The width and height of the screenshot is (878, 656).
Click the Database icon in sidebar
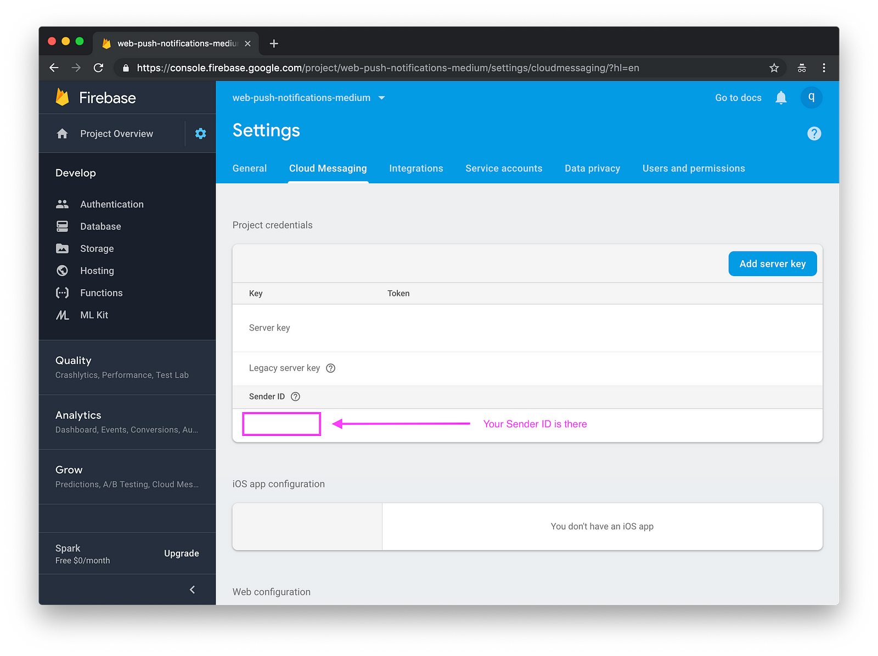pyautogui.click(x=63, y=226)
